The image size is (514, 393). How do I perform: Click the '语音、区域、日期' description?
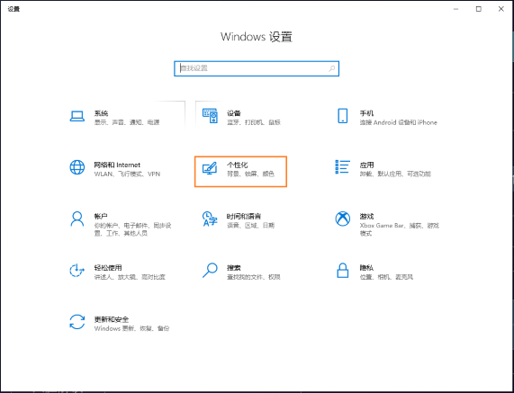(251, 226)
